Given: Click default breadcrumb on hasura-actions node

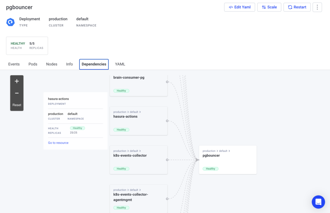Looking at the screenshot, I should 134,112.
